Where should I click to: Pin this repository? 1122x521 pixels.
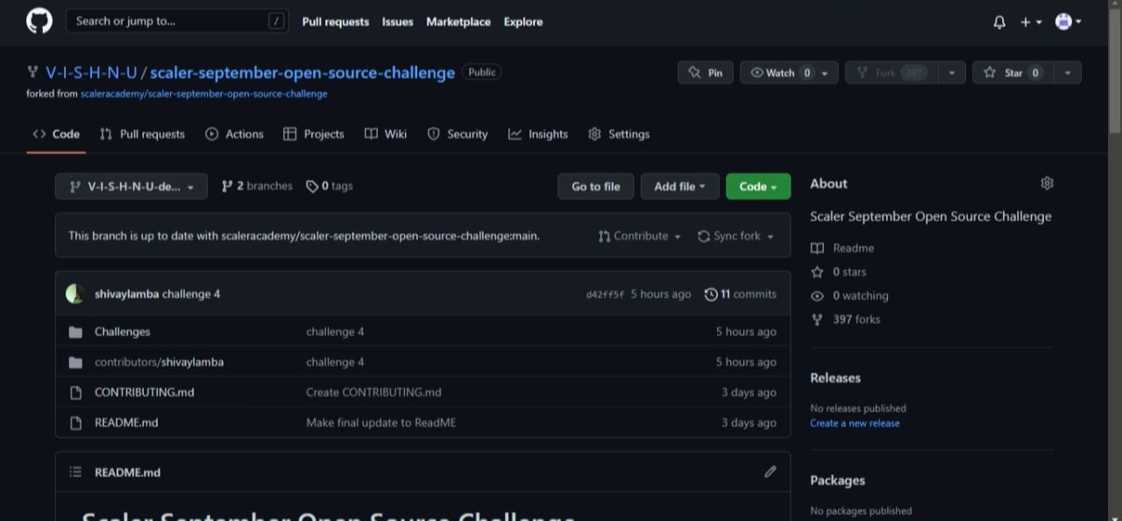click(705, 73)
